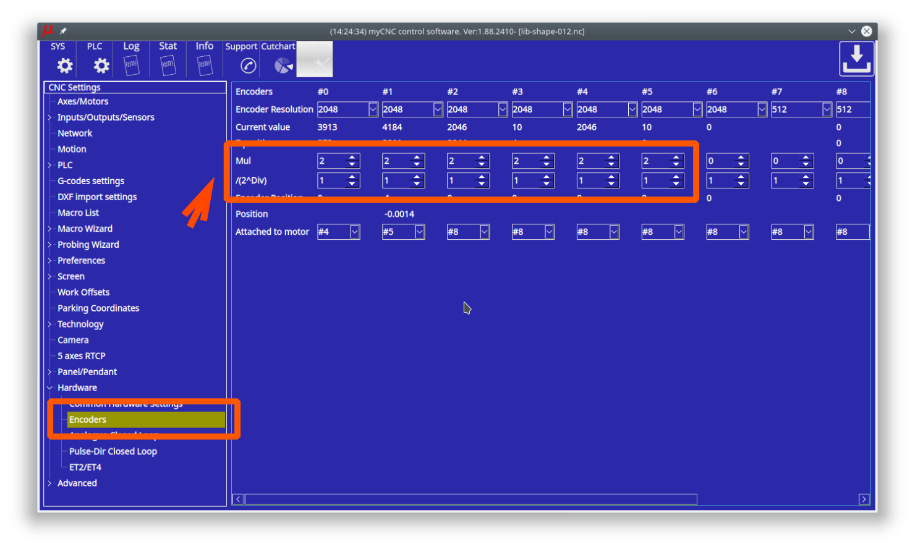Viewport: 915px width, 550px height.
Task: Open Attached to motor dropdown for #1
Action: tap(419, 232)
